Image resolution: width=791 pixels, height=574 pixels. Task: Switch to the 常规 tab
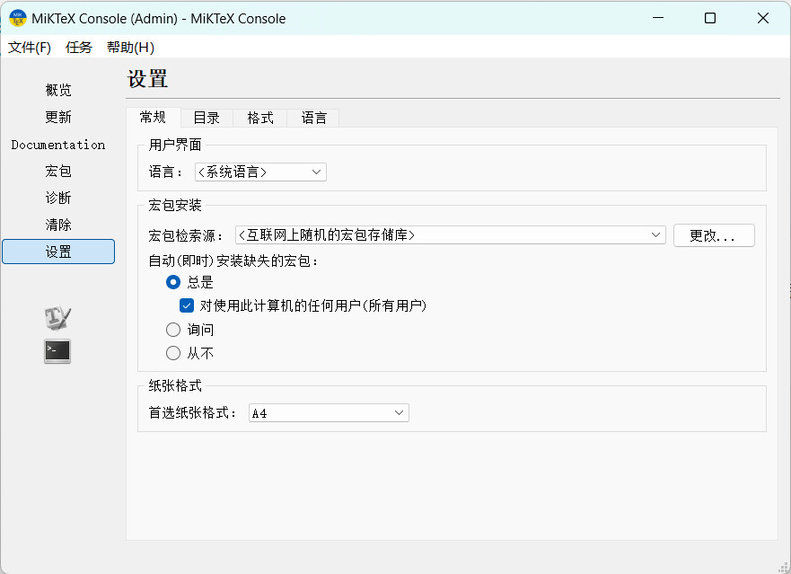(x=153, y=117)
